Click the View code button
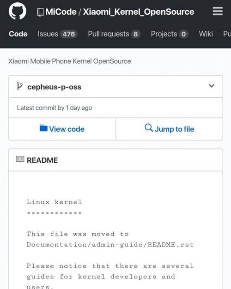231x289 pixels. (62, 129)
